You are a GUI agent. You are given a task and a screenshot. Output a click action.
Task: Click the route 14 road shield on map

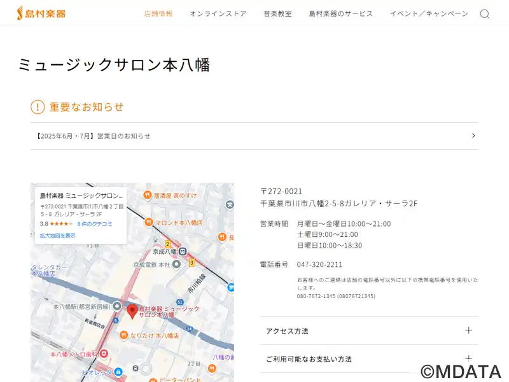(190, 329)
